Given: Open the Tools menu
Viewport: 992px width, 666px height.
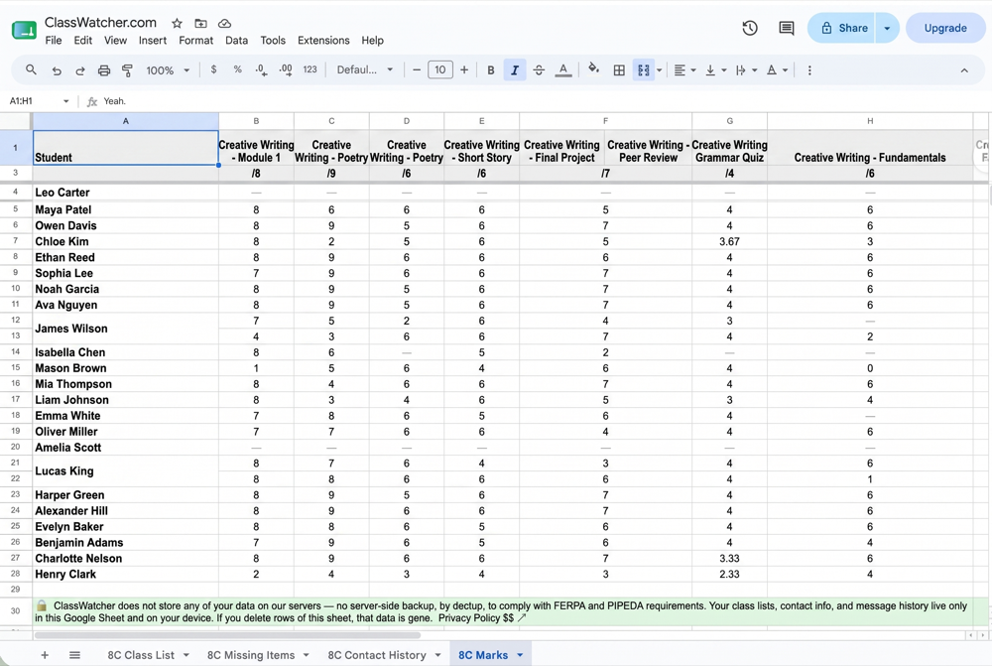Looking at the screenshot, I should [x=273, y=40].
